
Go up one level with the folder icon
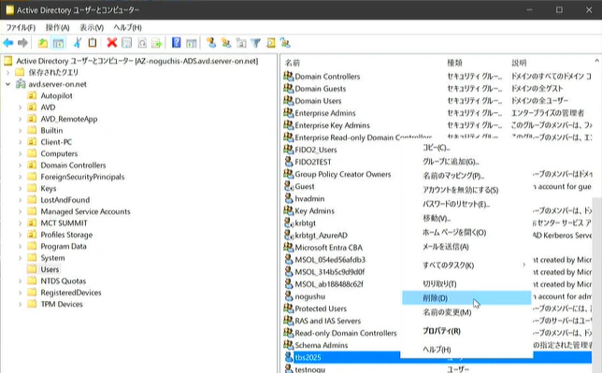click(43, 43)
